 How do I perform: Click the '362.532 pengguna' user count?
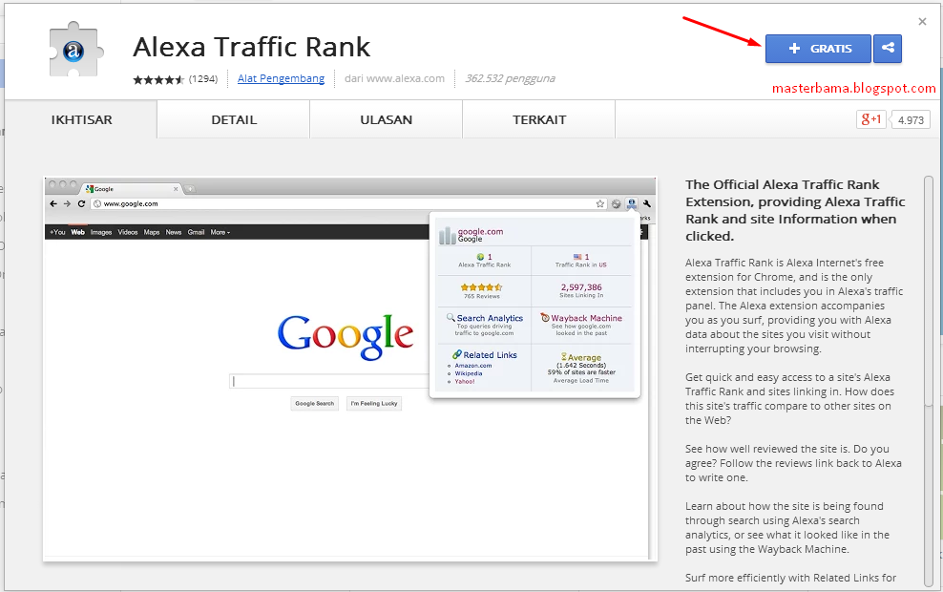(x=510, y=78)
